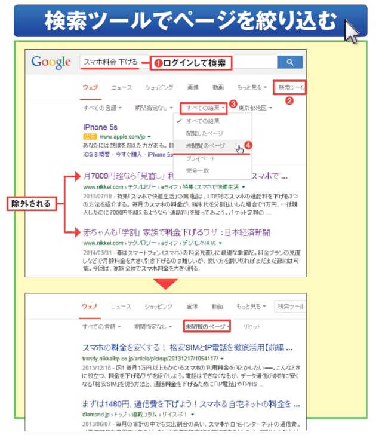Select 未閲覧のページ in the open dropdown list
Viewport: 376px width, 435px height.
(205, 146)
